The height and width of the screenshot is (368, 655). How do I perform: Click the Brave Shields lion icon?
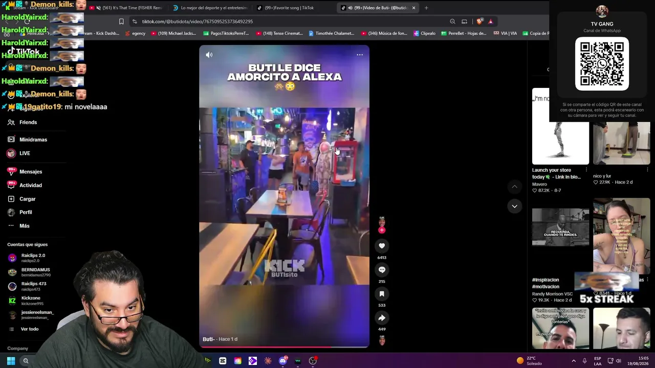pyautogui.click(x=479, y=21)
